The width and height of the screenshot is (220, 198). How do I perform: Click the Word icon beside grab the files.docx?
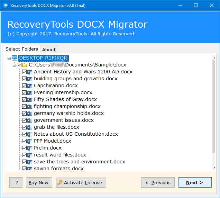point(29,127)
